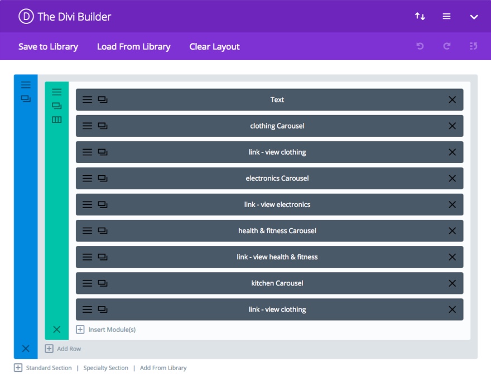This screenshot has height=379, width=491.
Task: Click the portability import/export arrows icon
Action: point(420,16)
